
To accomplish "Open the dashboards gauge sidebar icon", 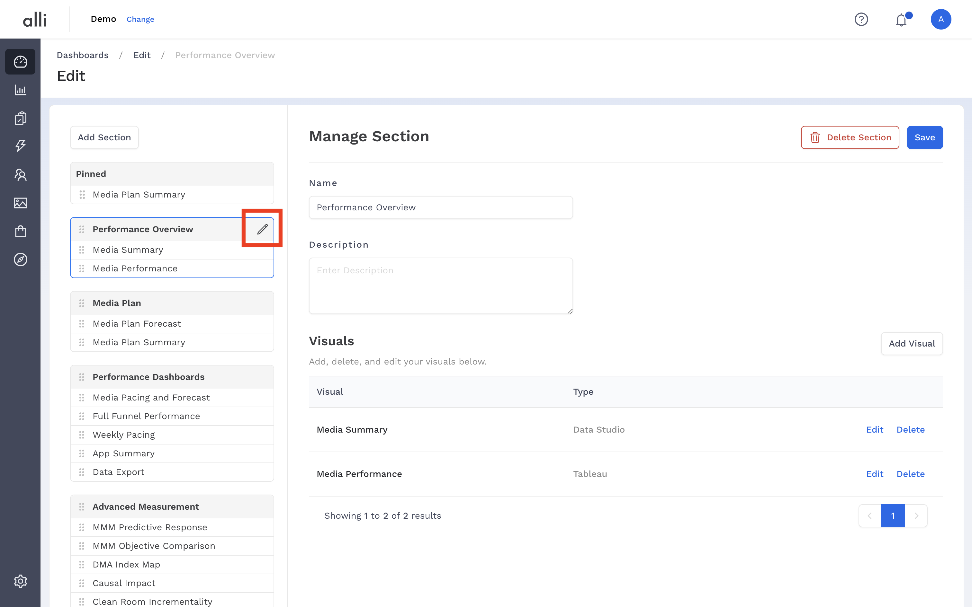I will (x=20, y=62).
